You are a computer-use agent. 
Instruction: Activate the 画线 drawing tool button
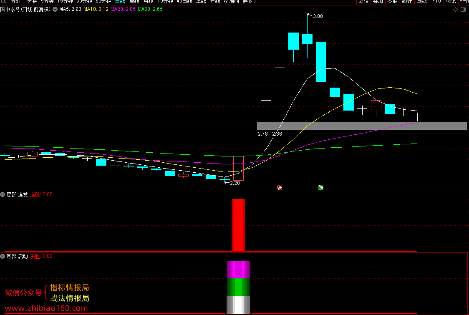pyautogui.click(x=421, y=2)
